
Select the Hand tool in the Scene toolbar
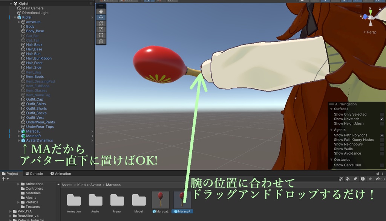[101, 11]
